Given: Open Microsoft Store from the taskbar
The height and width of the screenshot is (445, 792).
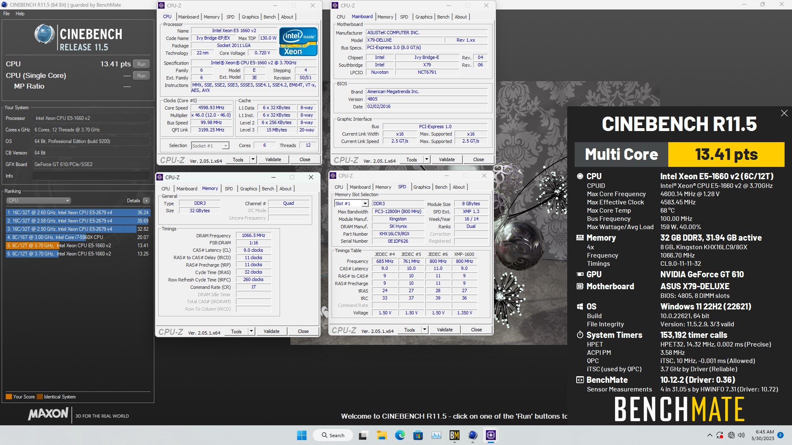Looking at the screenshot, I should 418,435.
